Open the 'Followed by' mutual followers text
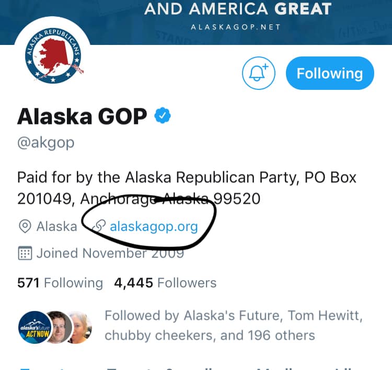Screen dimensions: 392x370 tap(234, 325)
